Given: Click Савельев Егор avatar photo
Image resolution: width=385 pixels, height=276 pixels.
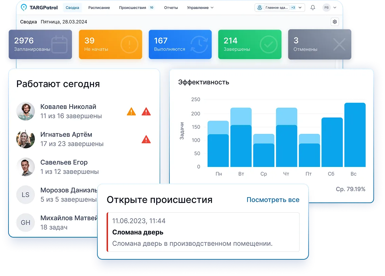Looking at the screenshot, I should point(26,167).
